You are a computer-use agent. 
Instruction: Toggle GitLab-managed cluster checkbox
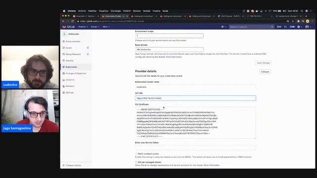[x=136, y=162]
